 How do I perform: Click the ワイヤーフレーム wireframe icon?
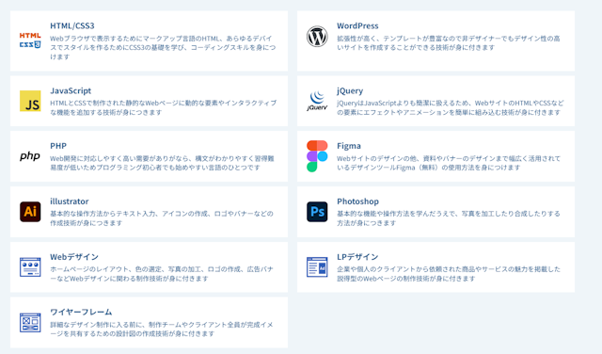(30, 323)
